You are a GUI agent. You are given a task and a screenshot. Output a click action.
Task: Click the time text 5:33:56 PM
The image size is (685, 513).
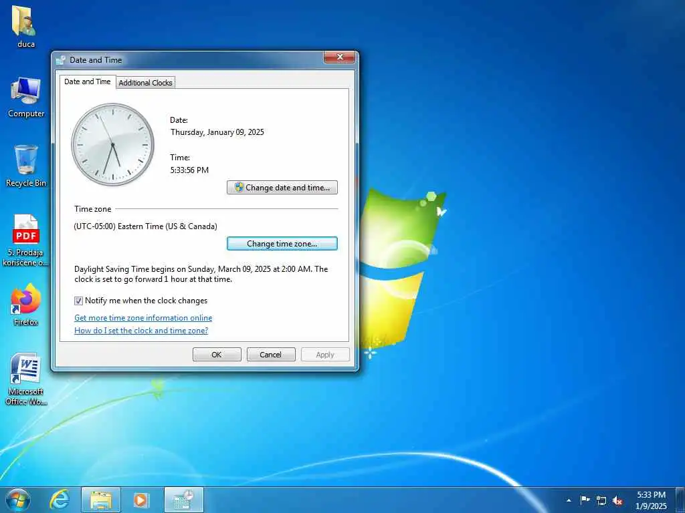pyautogui.click(x=189, y=170)
